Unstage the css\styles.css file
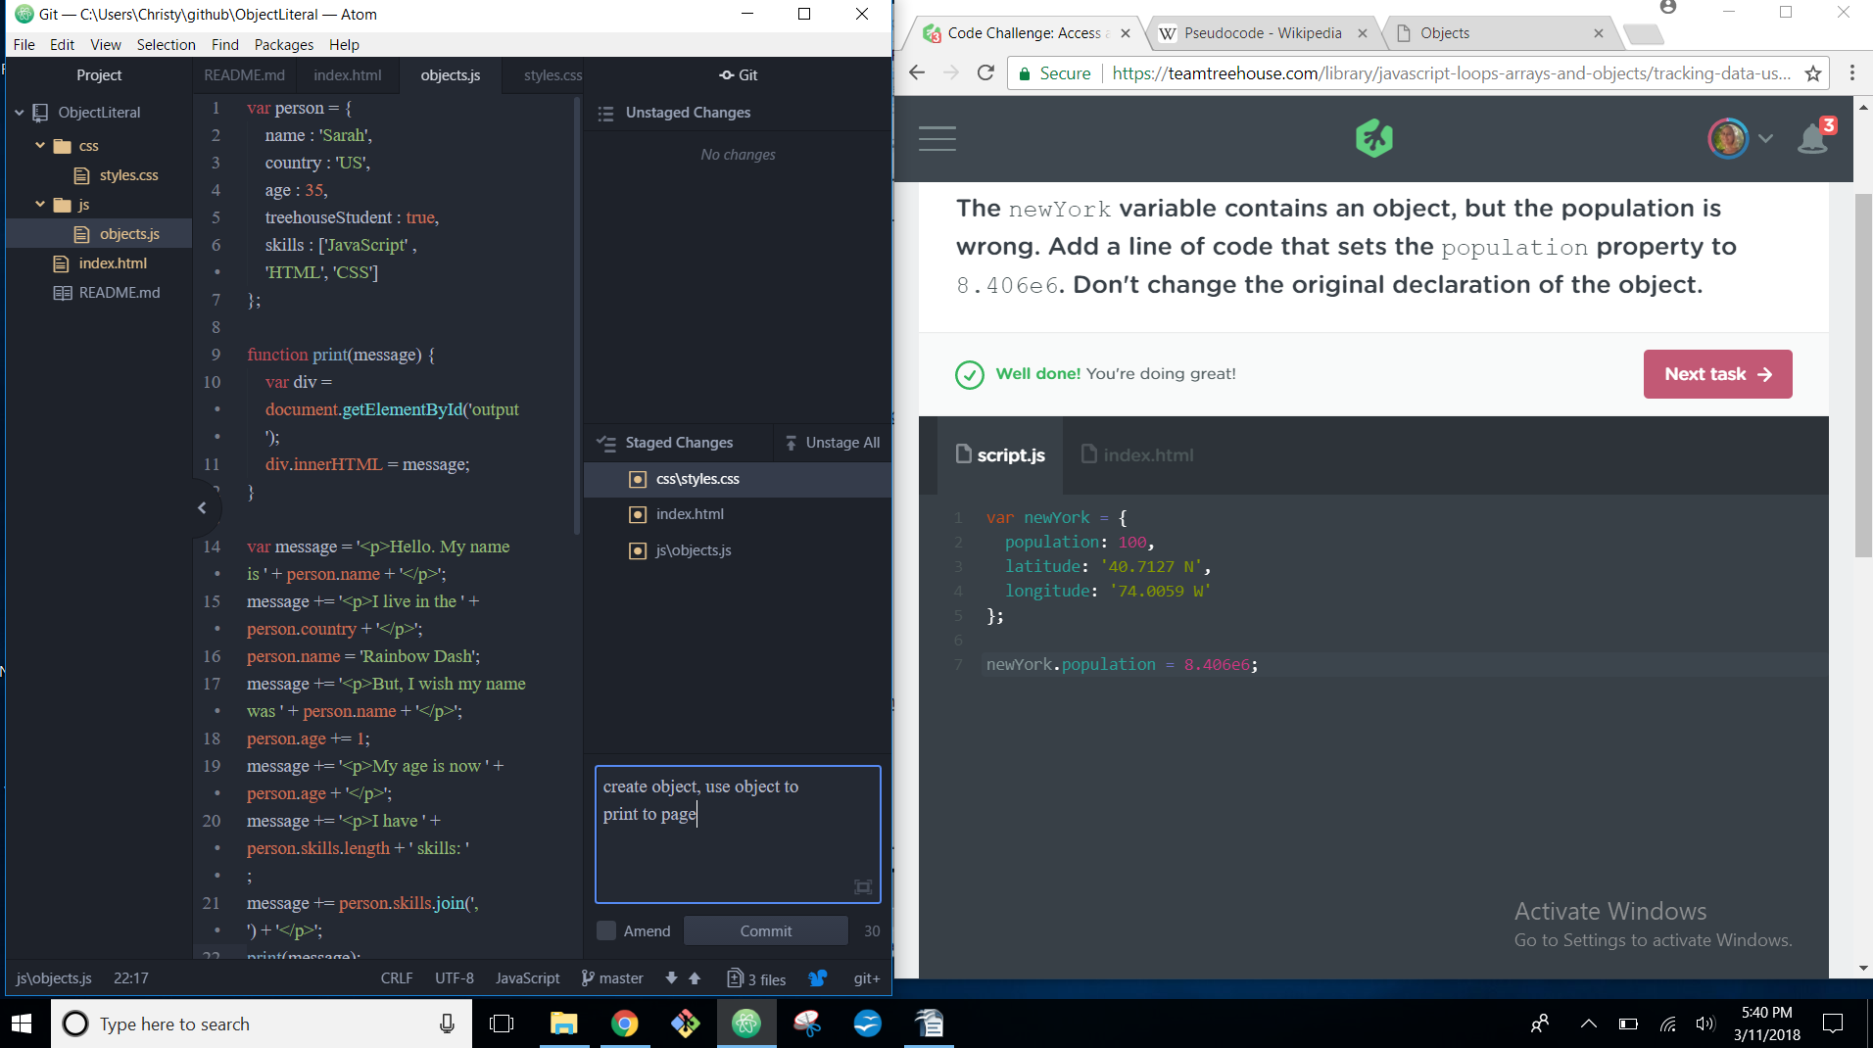Image resolution: width=1873 pixels, height=1048 pixels. pyautogui.click(x=697, y=479)
